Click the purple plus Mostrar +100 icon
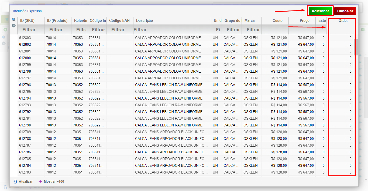The image size is (368, 191). click(x=40, y=182)
